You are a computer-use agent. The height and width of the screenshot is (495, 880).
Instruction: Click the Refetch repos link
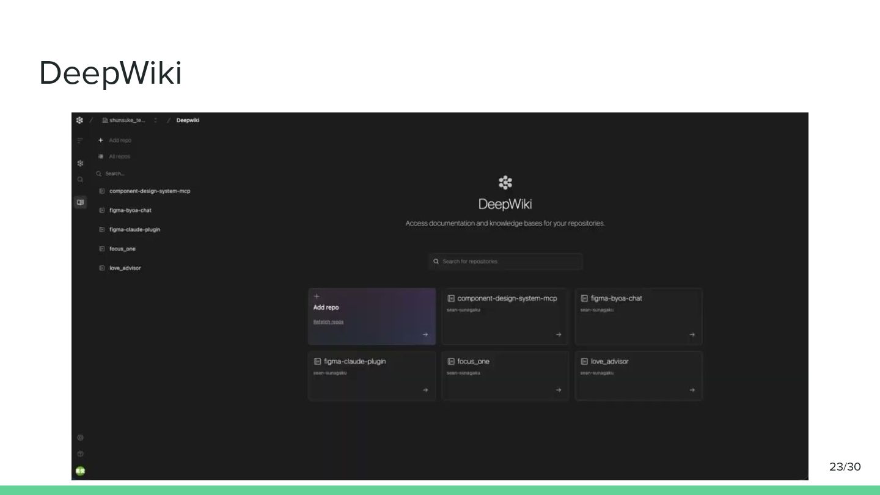pos(328,322)
